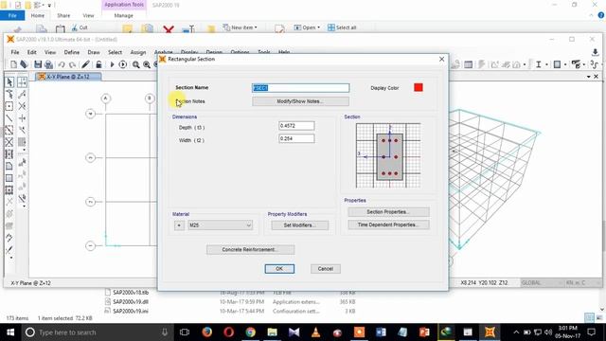The height and width of the screenshot is (341, 606).
Task: Click the Undo arrow icon
Action: pos(62,64)
